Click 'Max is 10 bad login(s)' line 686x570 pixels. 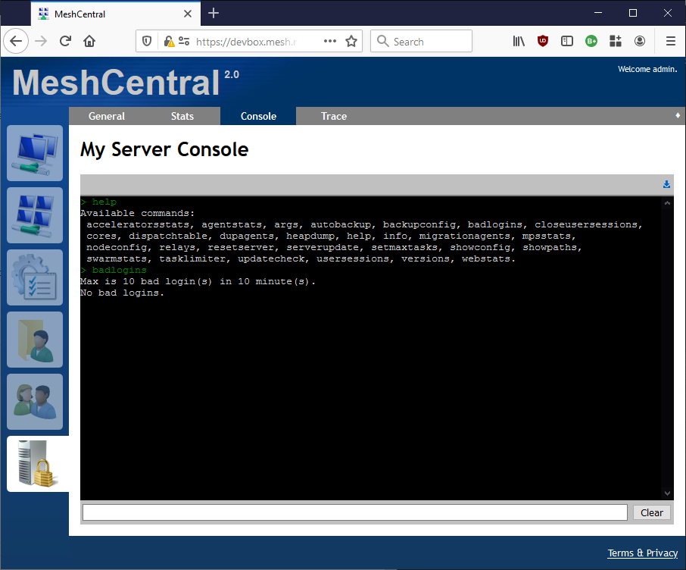[198, 282]
